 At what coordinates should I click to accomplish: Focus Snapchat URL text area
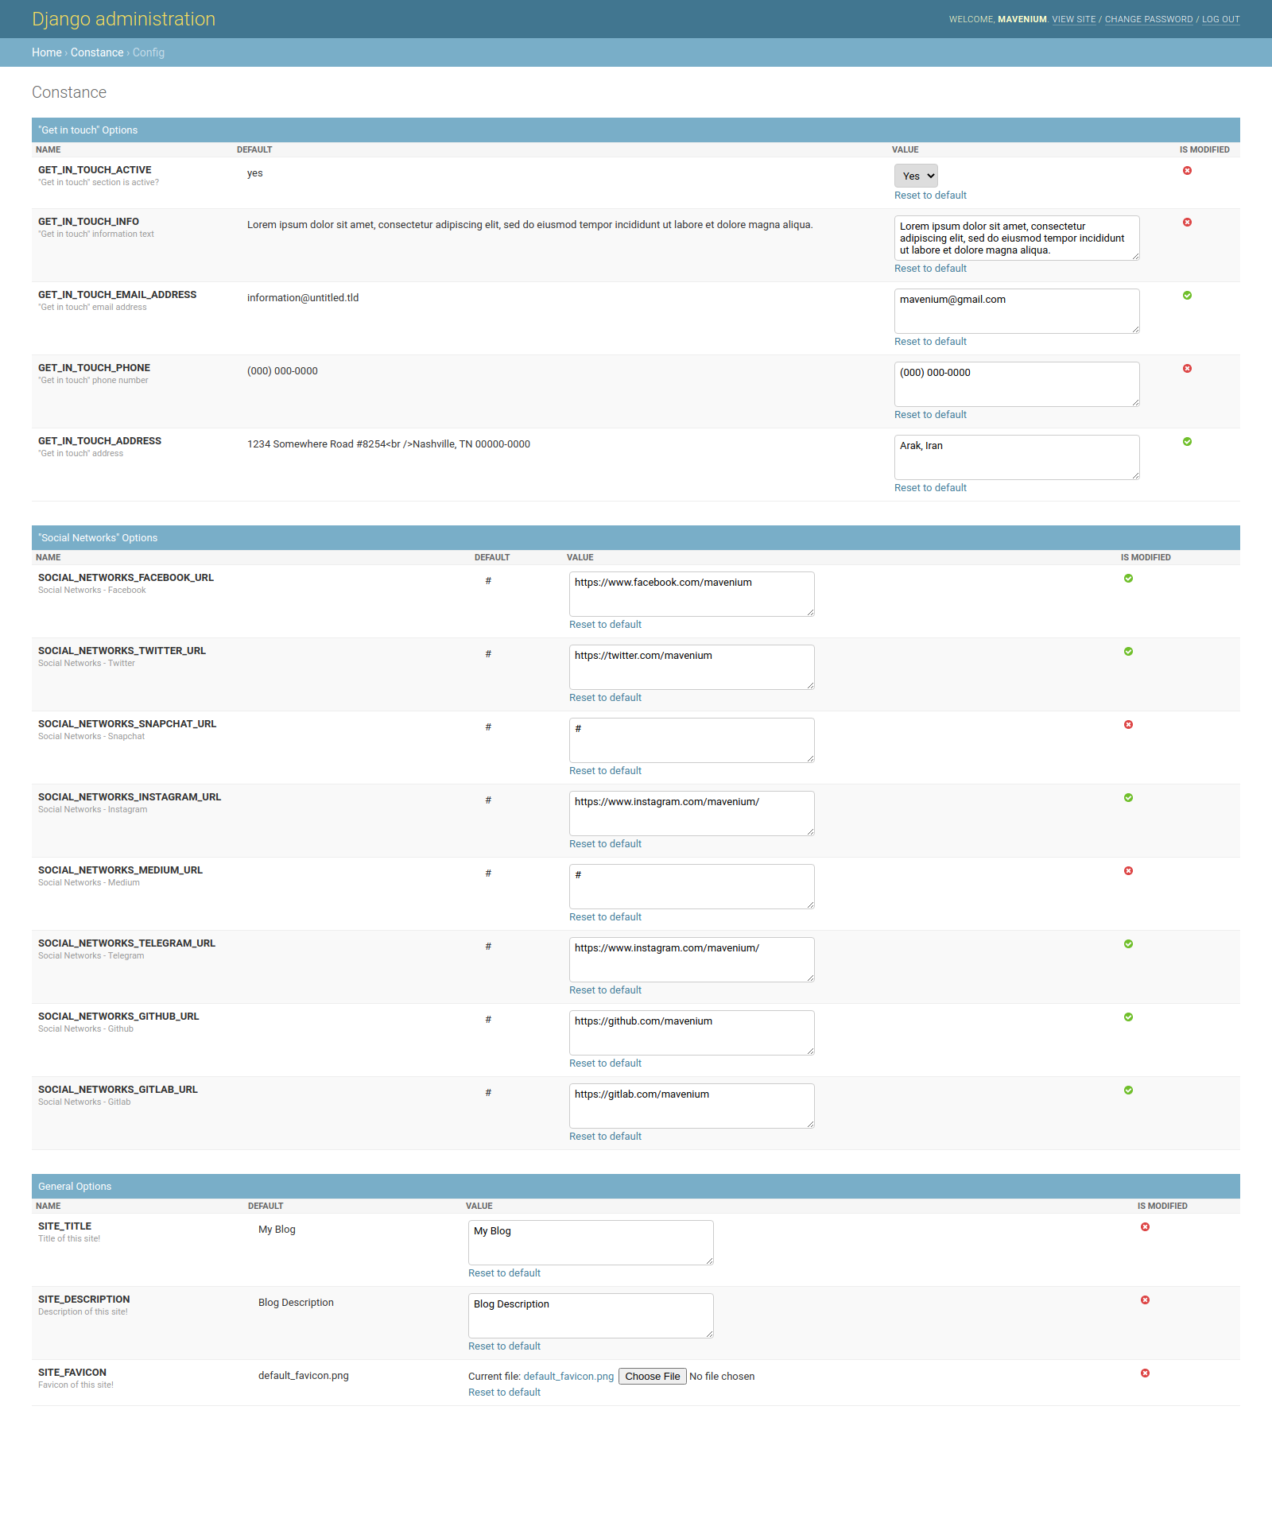pos(692,740)
